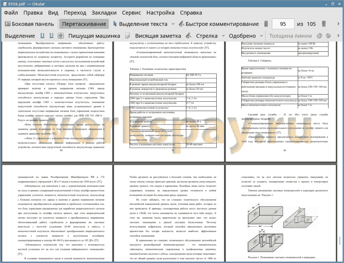Select the first underline U annotation icon
The image size is (344, 263).
[42, 36]
